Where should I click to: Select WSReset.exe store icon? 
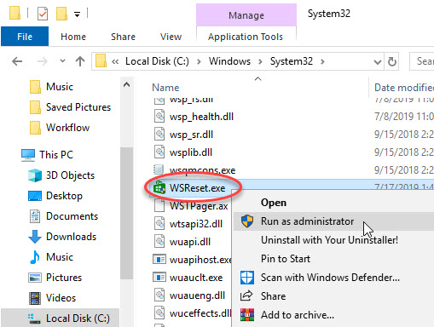pyautogui.click(x=159, y=188)
